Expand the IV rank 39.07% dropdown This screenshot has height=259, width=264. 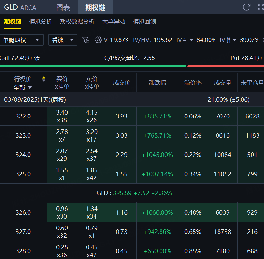tap(234, 40)
